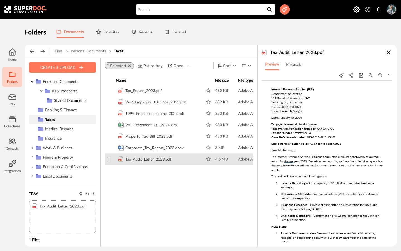
Task: Click the share icon in preview toolbar
Action: pos(351,75)
